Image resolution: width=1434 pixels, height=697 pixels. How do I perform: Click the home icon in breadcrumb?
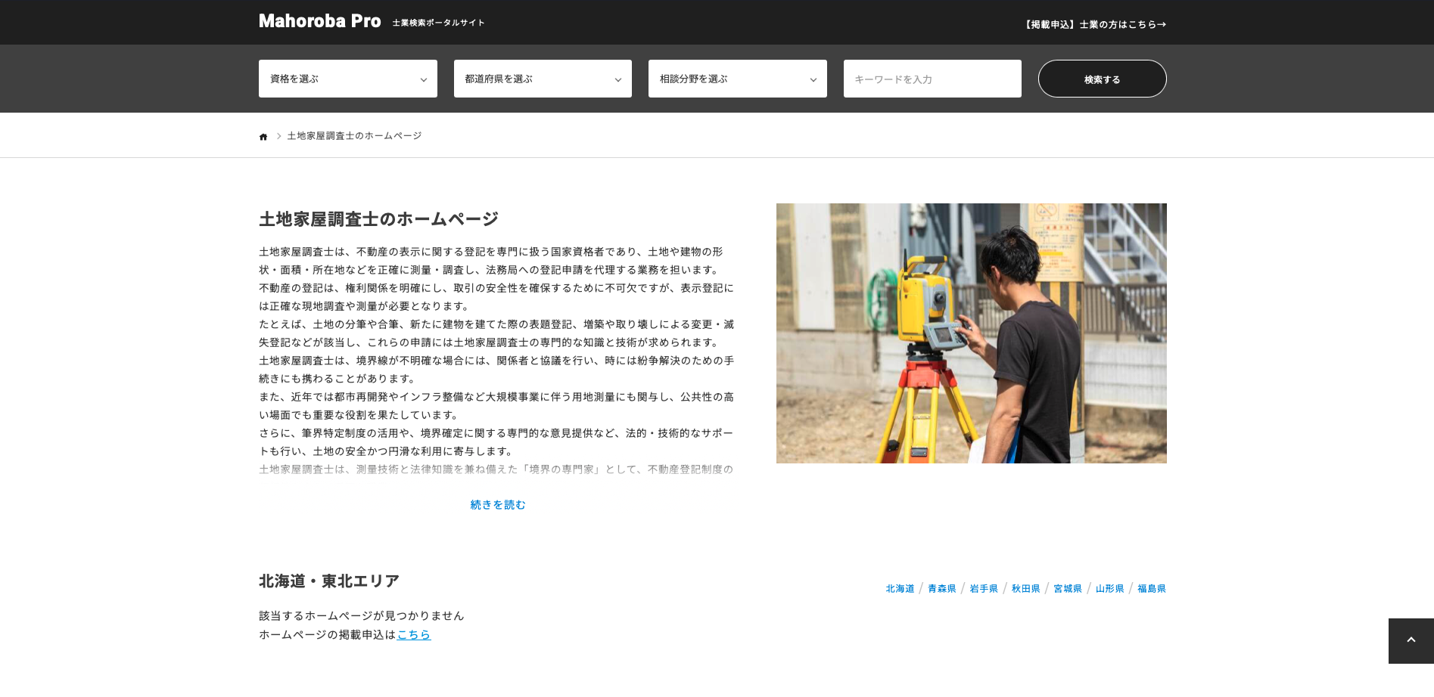click(263, 137)
